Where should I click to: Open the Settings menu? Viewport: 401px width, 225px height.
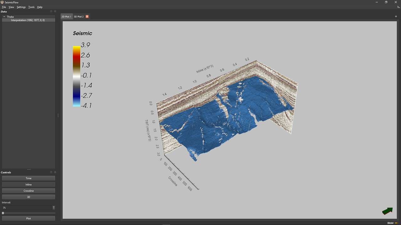(21, 7)
